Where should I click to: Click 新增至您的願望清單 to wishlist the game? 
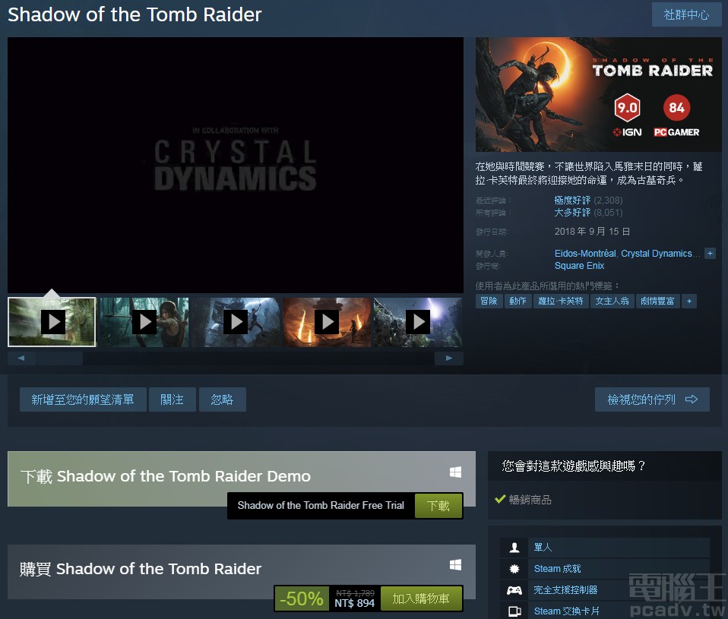coord(81,399)
